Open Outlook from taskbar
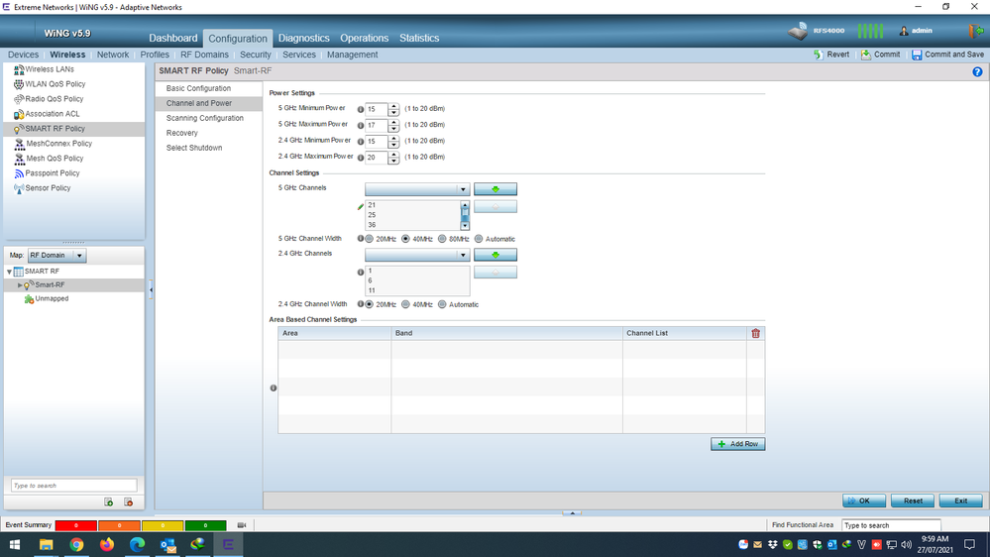Screen dimensions: 990x557 coord(167,544)
